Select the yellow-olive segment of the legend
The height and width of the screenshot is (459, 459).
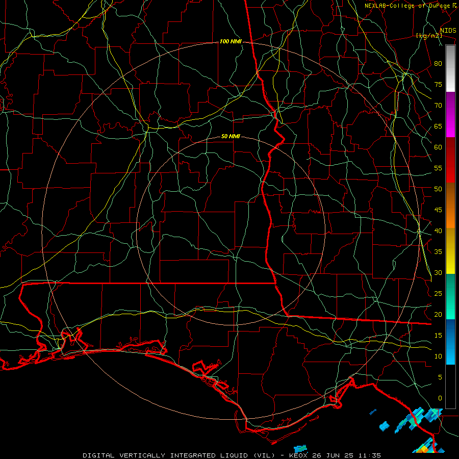coord(450,251)
